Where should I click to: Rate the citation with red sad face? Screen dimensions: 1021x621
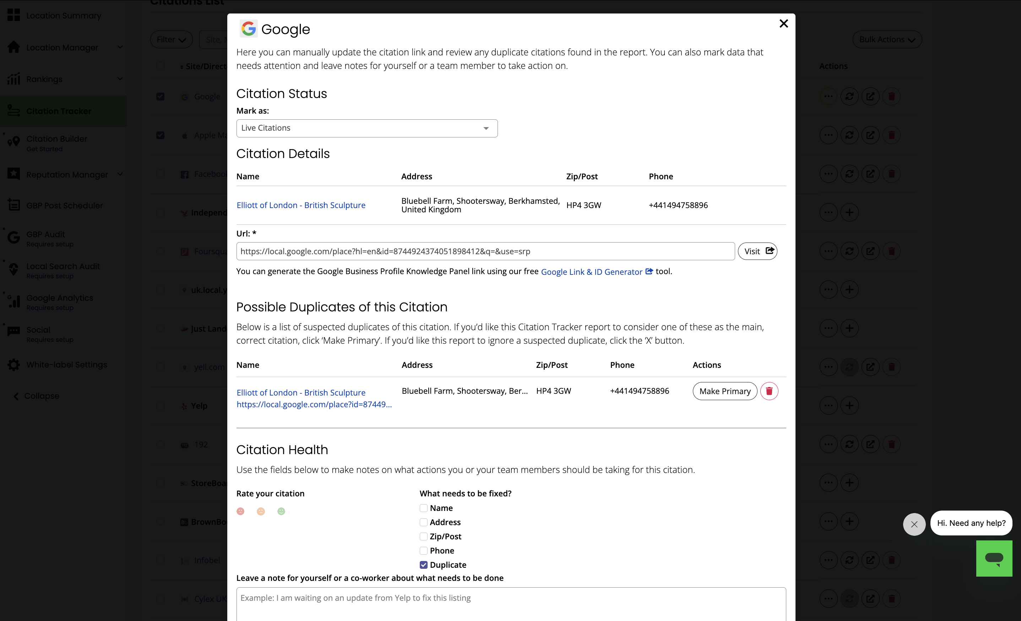(x=240, y=511)
